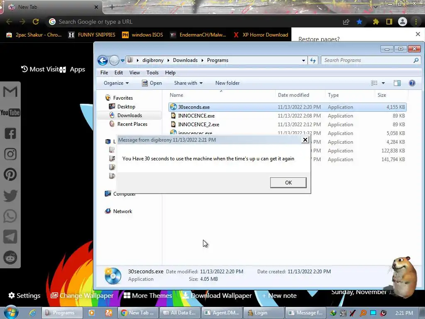
Task: Open the File menu
Action: pos(104,73)
